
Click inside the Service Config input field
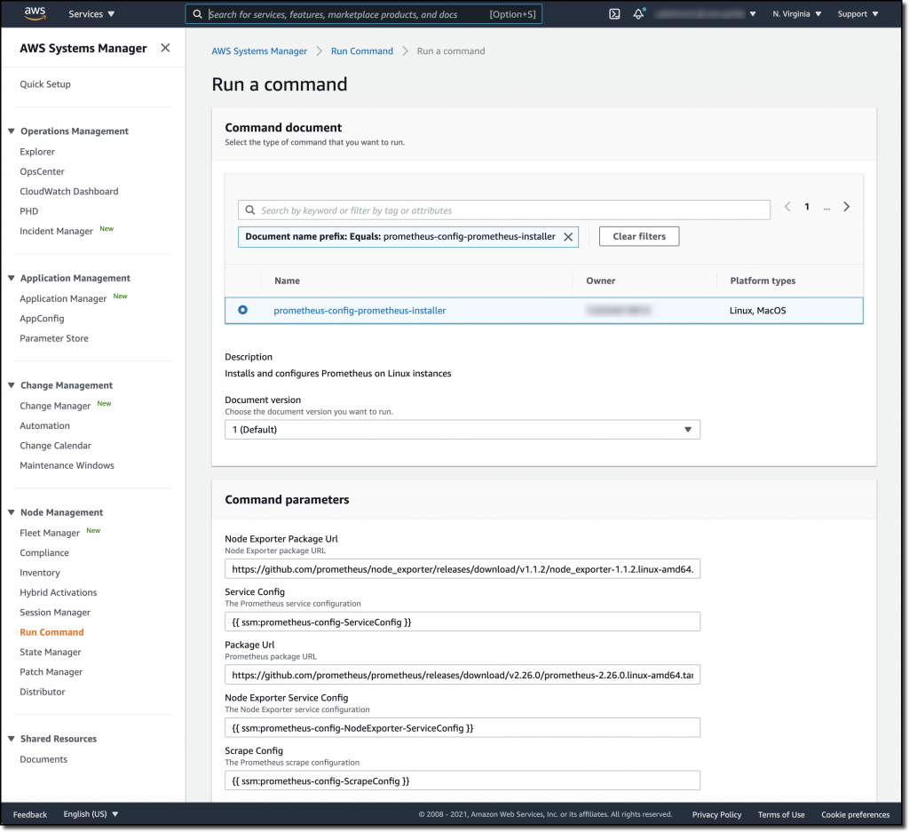coord(462,622)
